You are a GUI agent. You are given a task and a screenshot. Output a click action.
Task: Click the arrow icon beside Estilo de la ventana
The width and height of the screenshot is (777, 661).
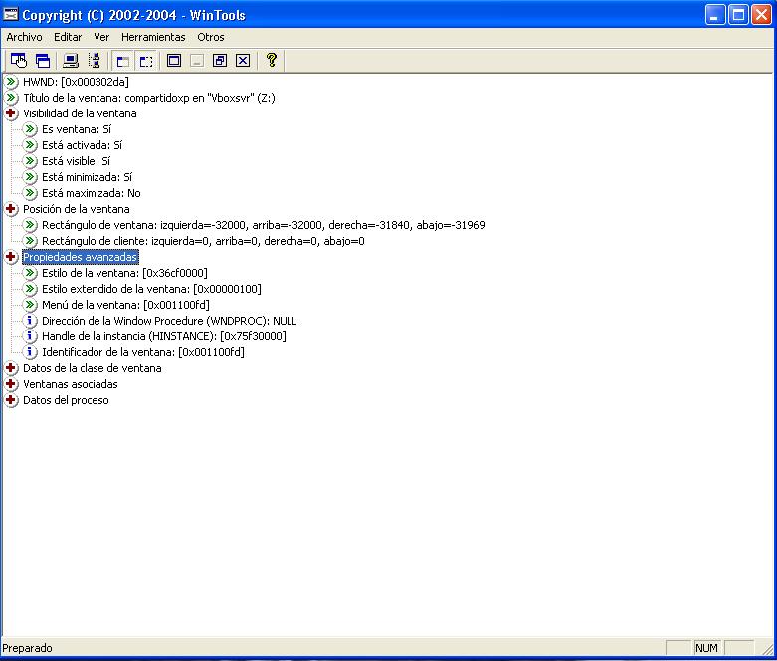pyautogui.click(x=30, y=273)
